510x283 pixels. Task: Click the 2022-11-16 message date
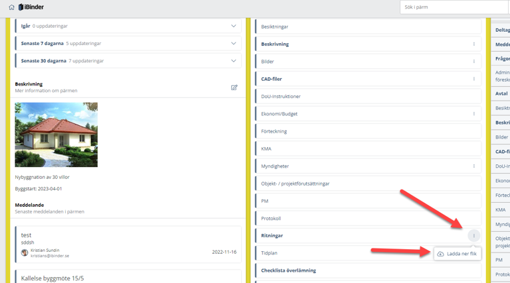pos(224,252)
